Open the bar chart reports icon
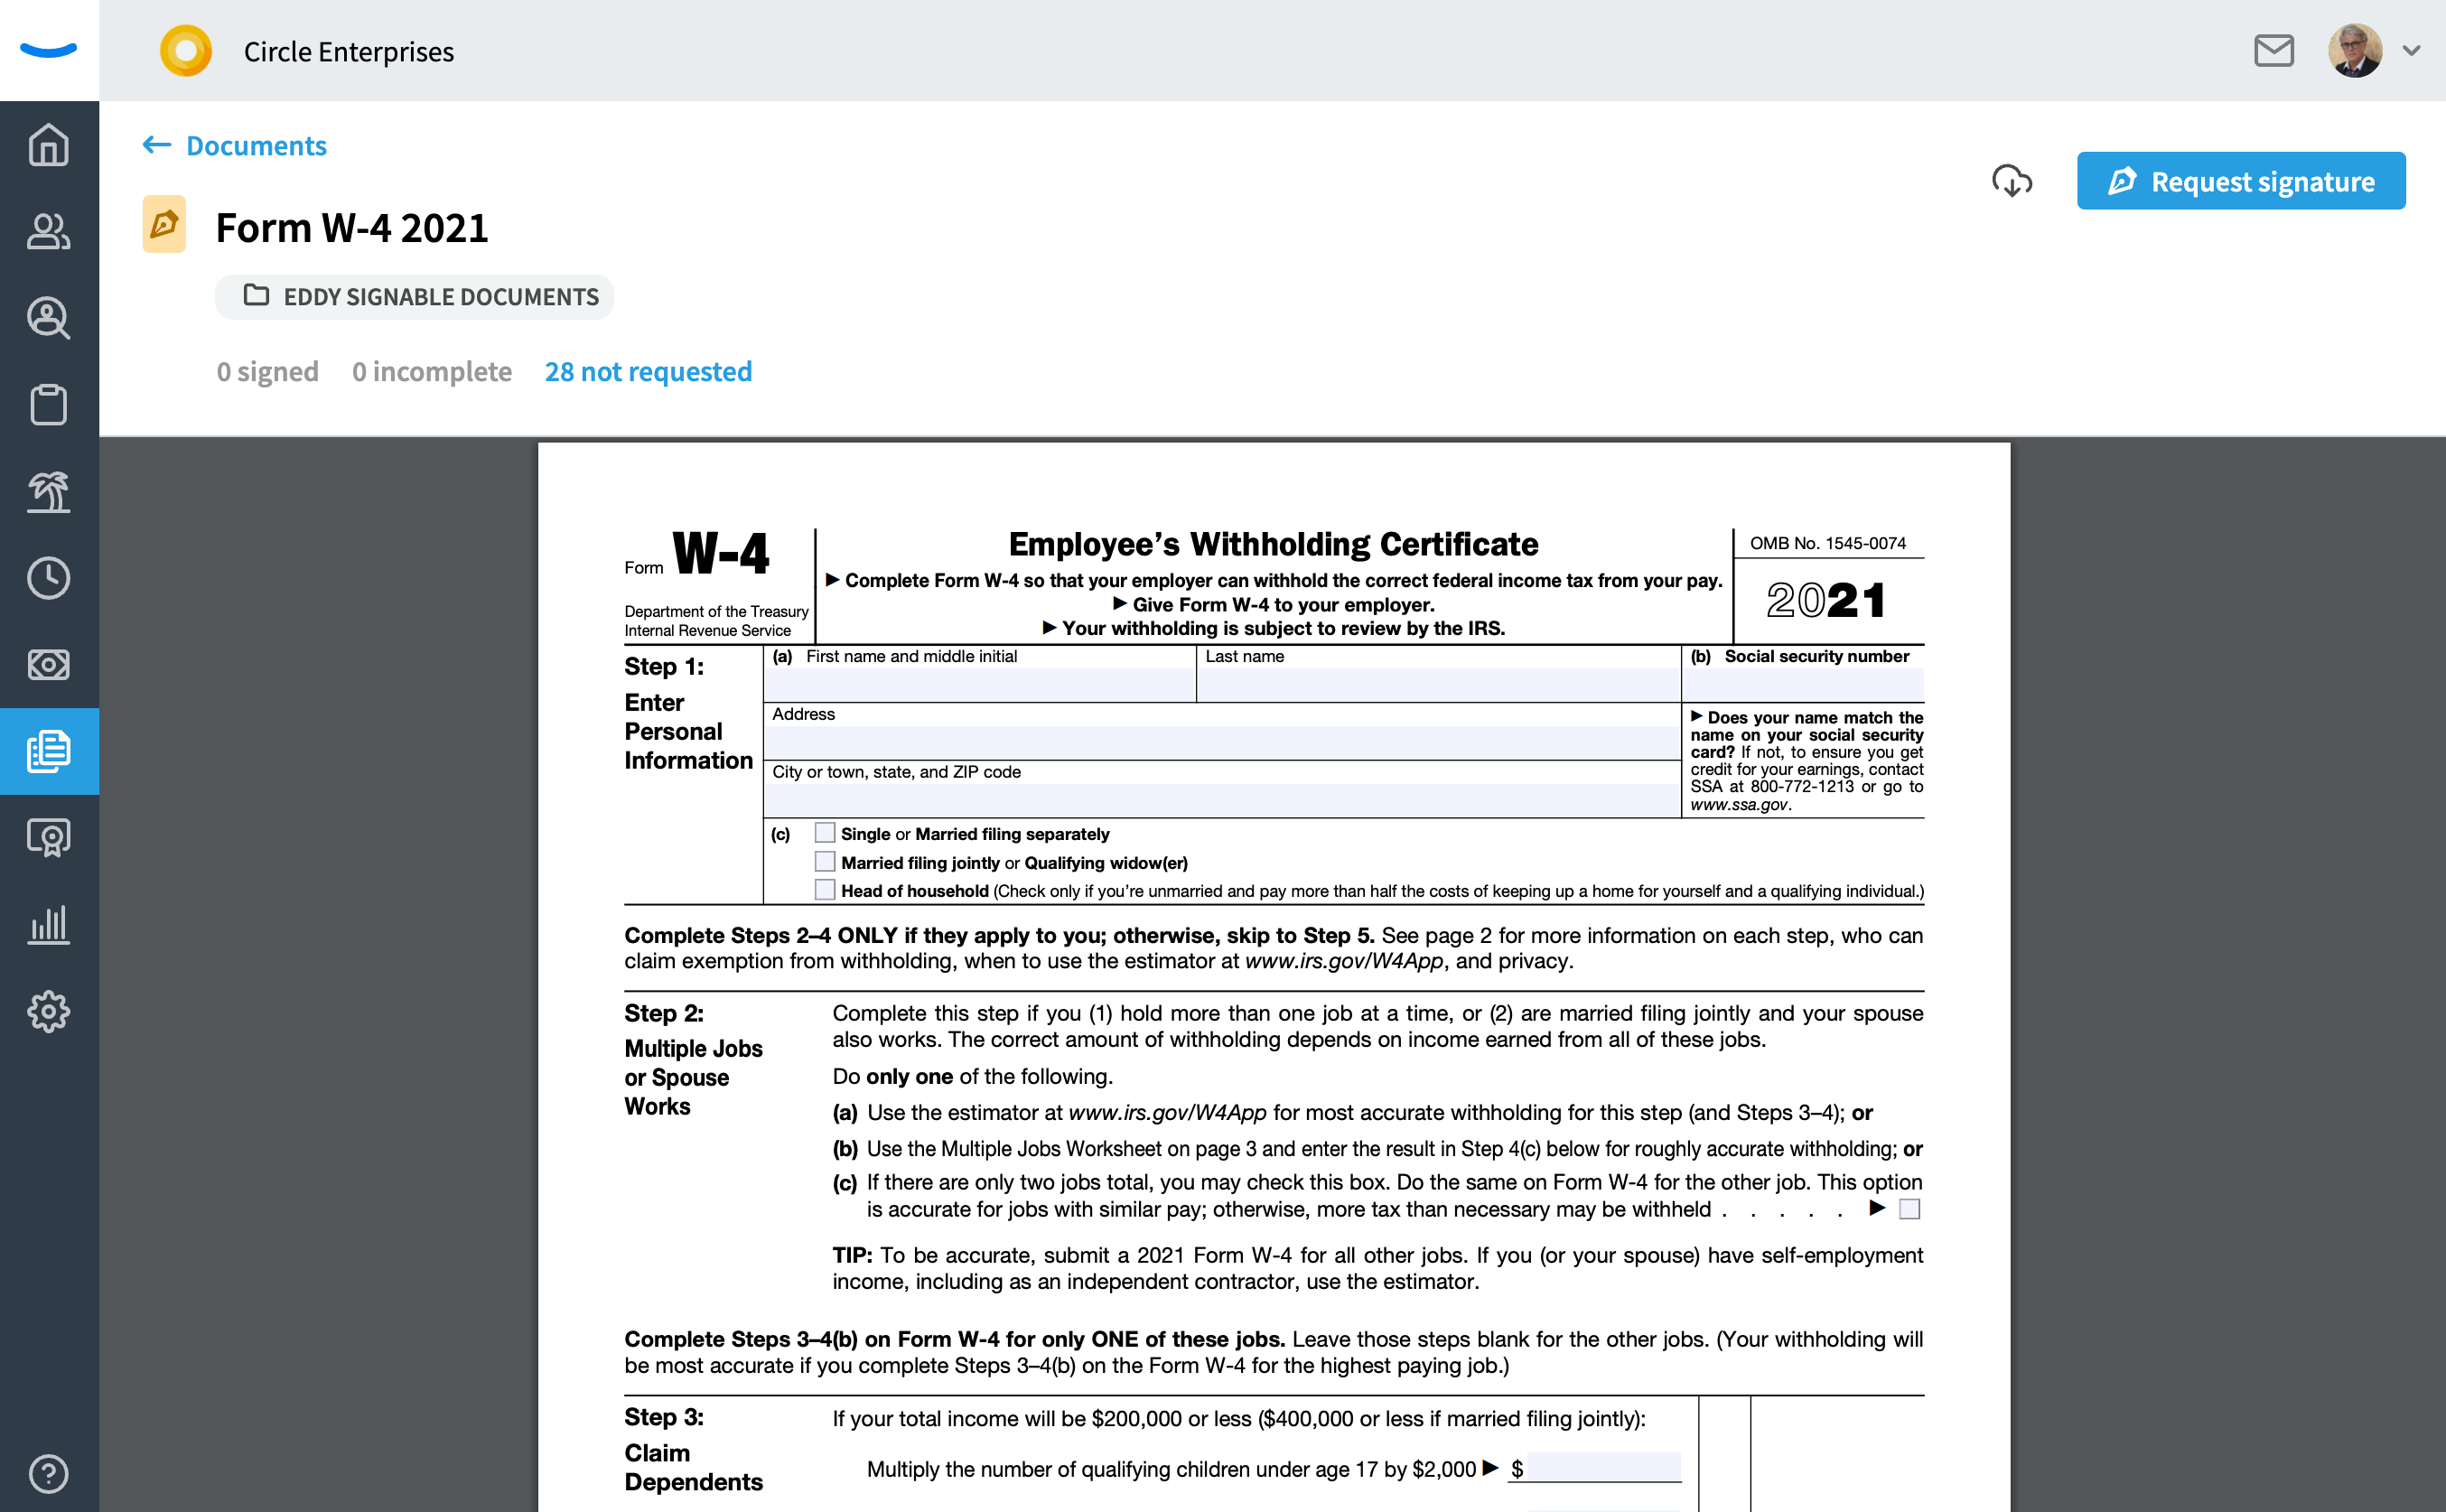Image resolution: width=2446 pixels, height=1512 pixels. point(48,924)
